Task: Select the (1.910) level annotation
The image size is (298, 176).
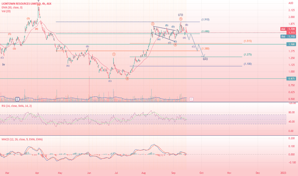Action: (206, 20)
